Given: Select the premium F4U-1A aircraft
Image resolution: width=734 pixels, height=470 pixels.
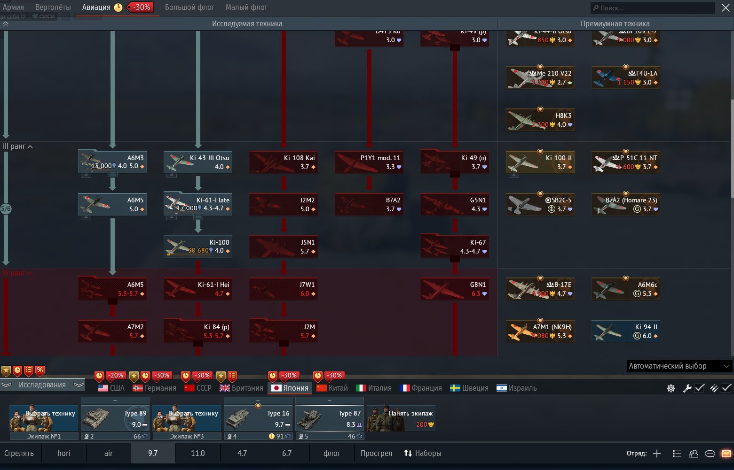Looking at the screenshot, I should coord(626,77).
